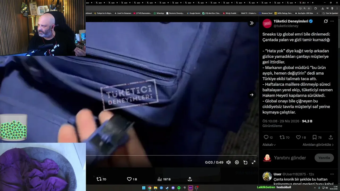Click zoom magnifier icon in address bar

(304, 8)
